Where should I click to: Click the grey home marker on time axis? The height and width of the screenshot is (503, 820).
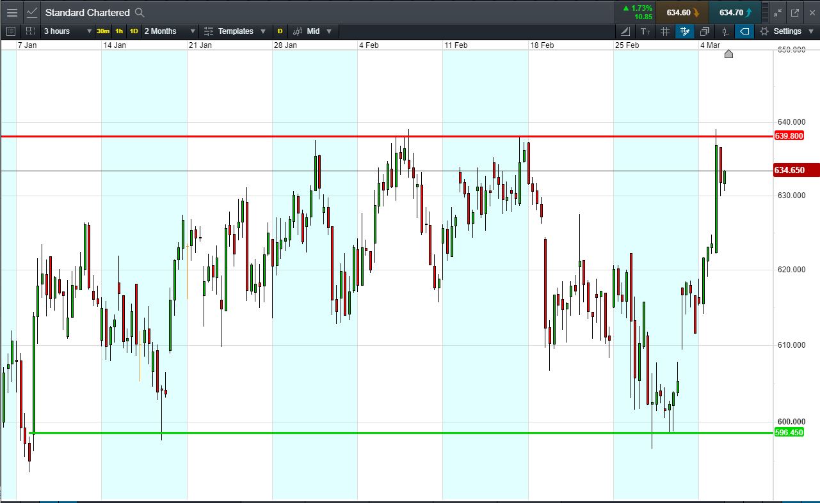pos(728,54)
